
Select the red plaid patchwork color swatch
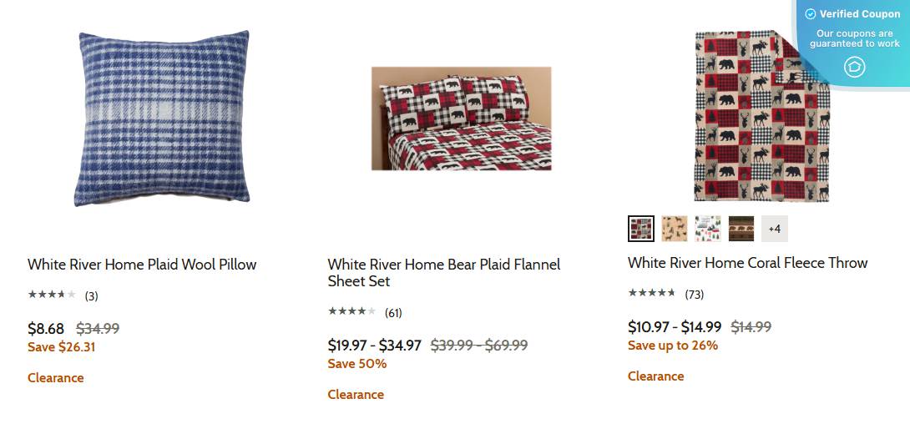point(641,228)
